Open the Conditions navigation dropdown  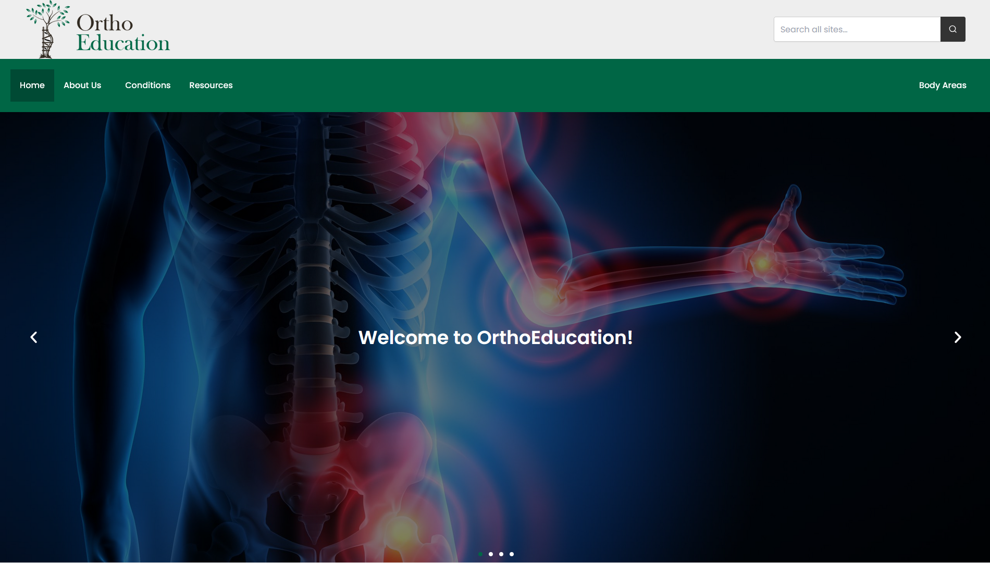click(x=147, y=85)
